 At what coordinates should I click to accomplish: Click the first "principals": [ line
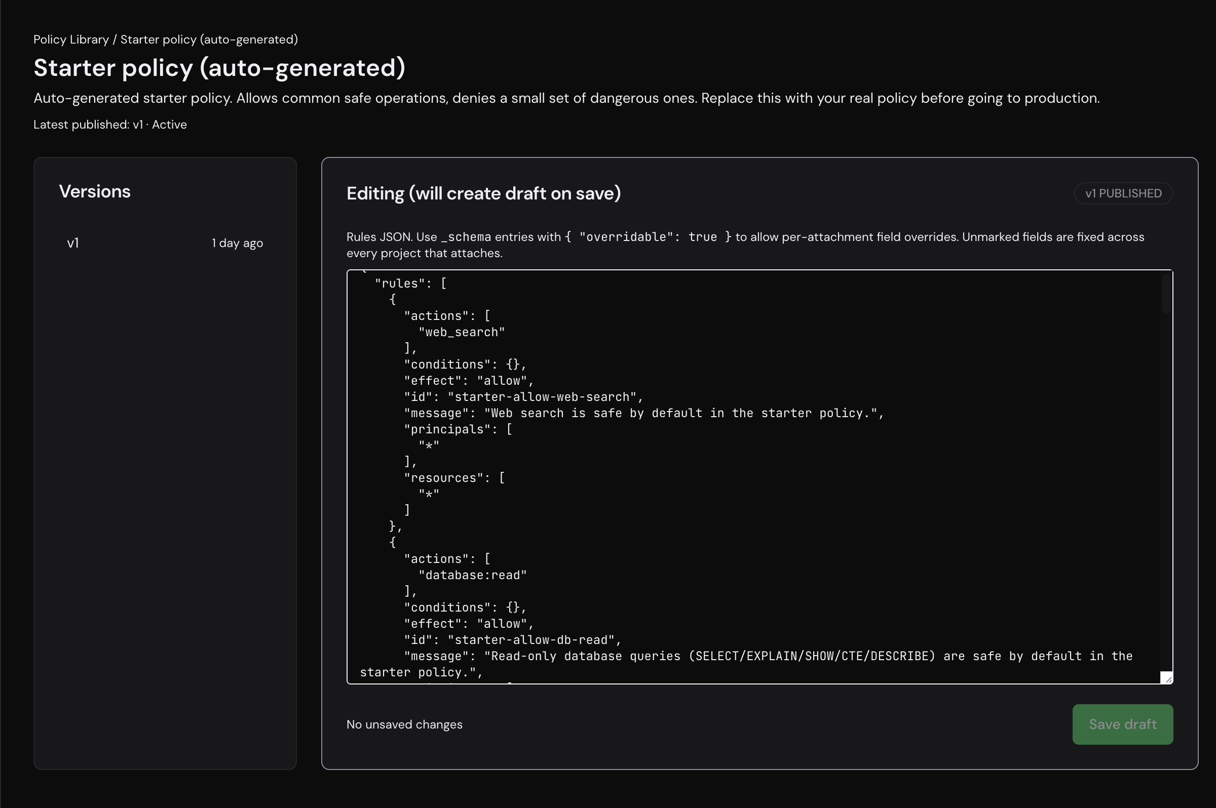pos(458,429)
